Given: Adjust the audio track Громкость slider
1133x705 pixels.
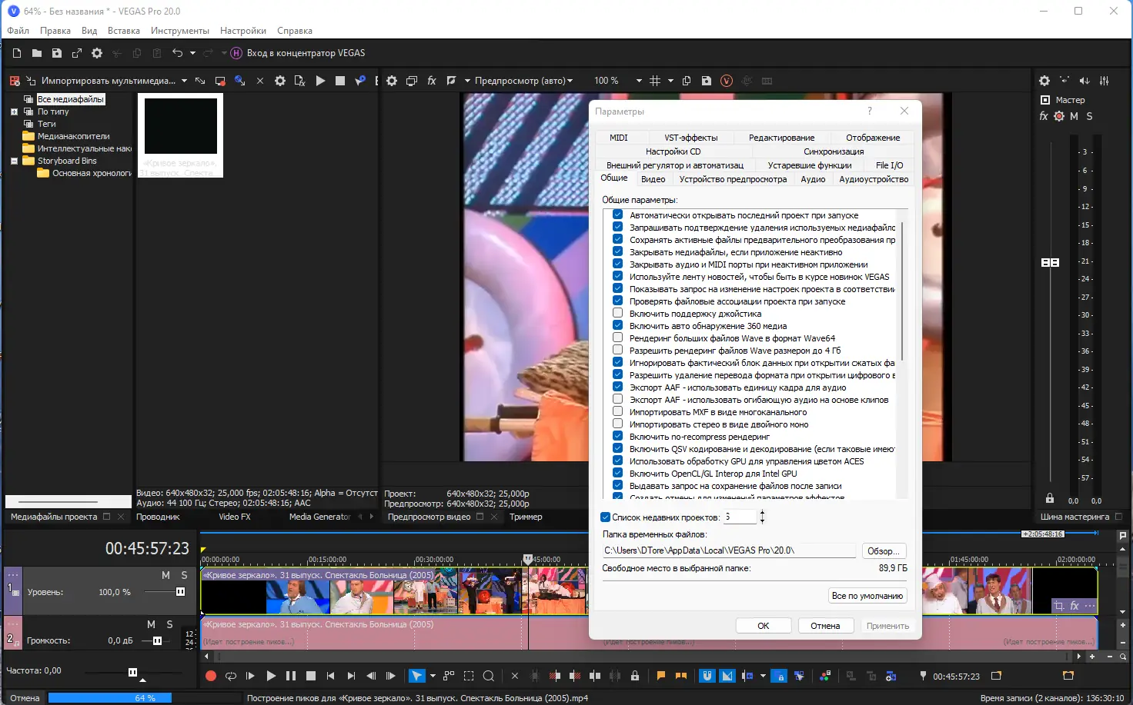Looking at the screenshot, I should pyautogui.click(x=157, y=640).
